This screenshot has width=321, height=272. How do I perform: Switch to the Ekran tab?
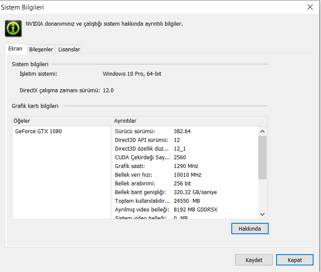click(x=15, y=49)
